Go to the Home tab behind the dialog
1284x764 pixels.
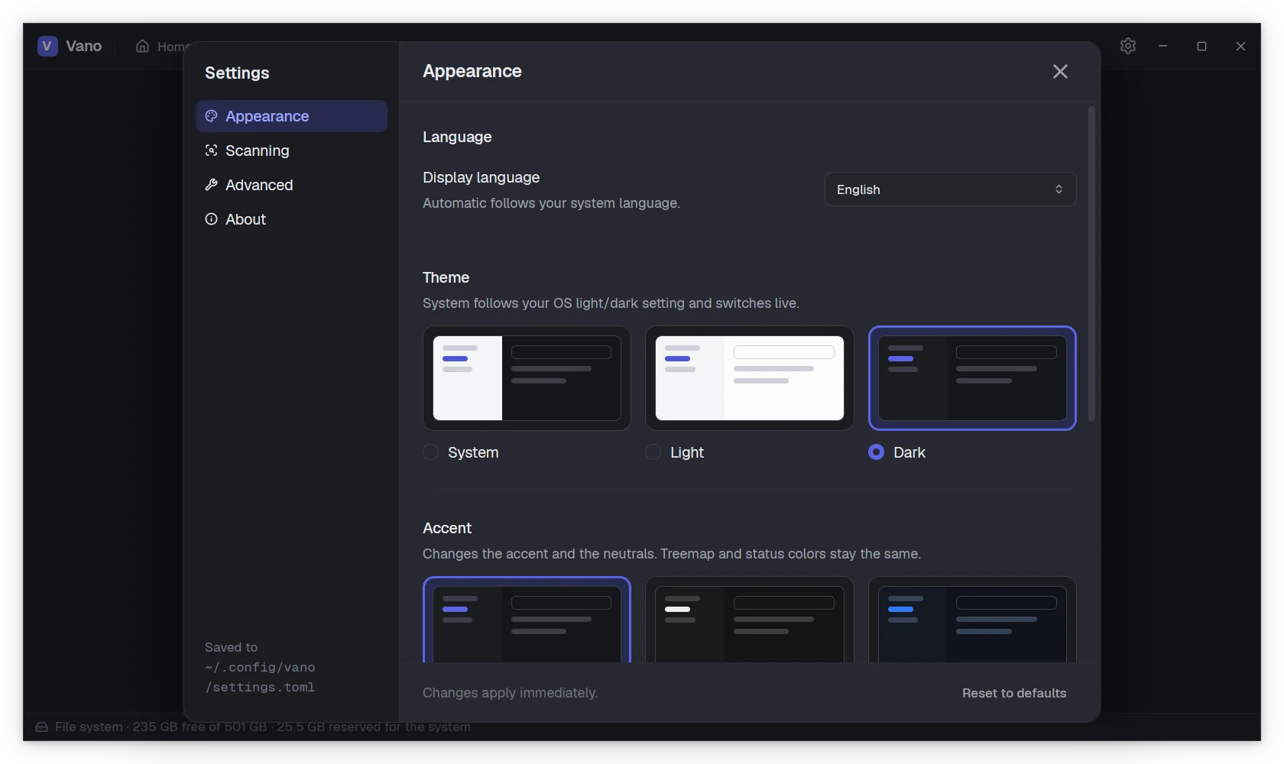point(161,47)
